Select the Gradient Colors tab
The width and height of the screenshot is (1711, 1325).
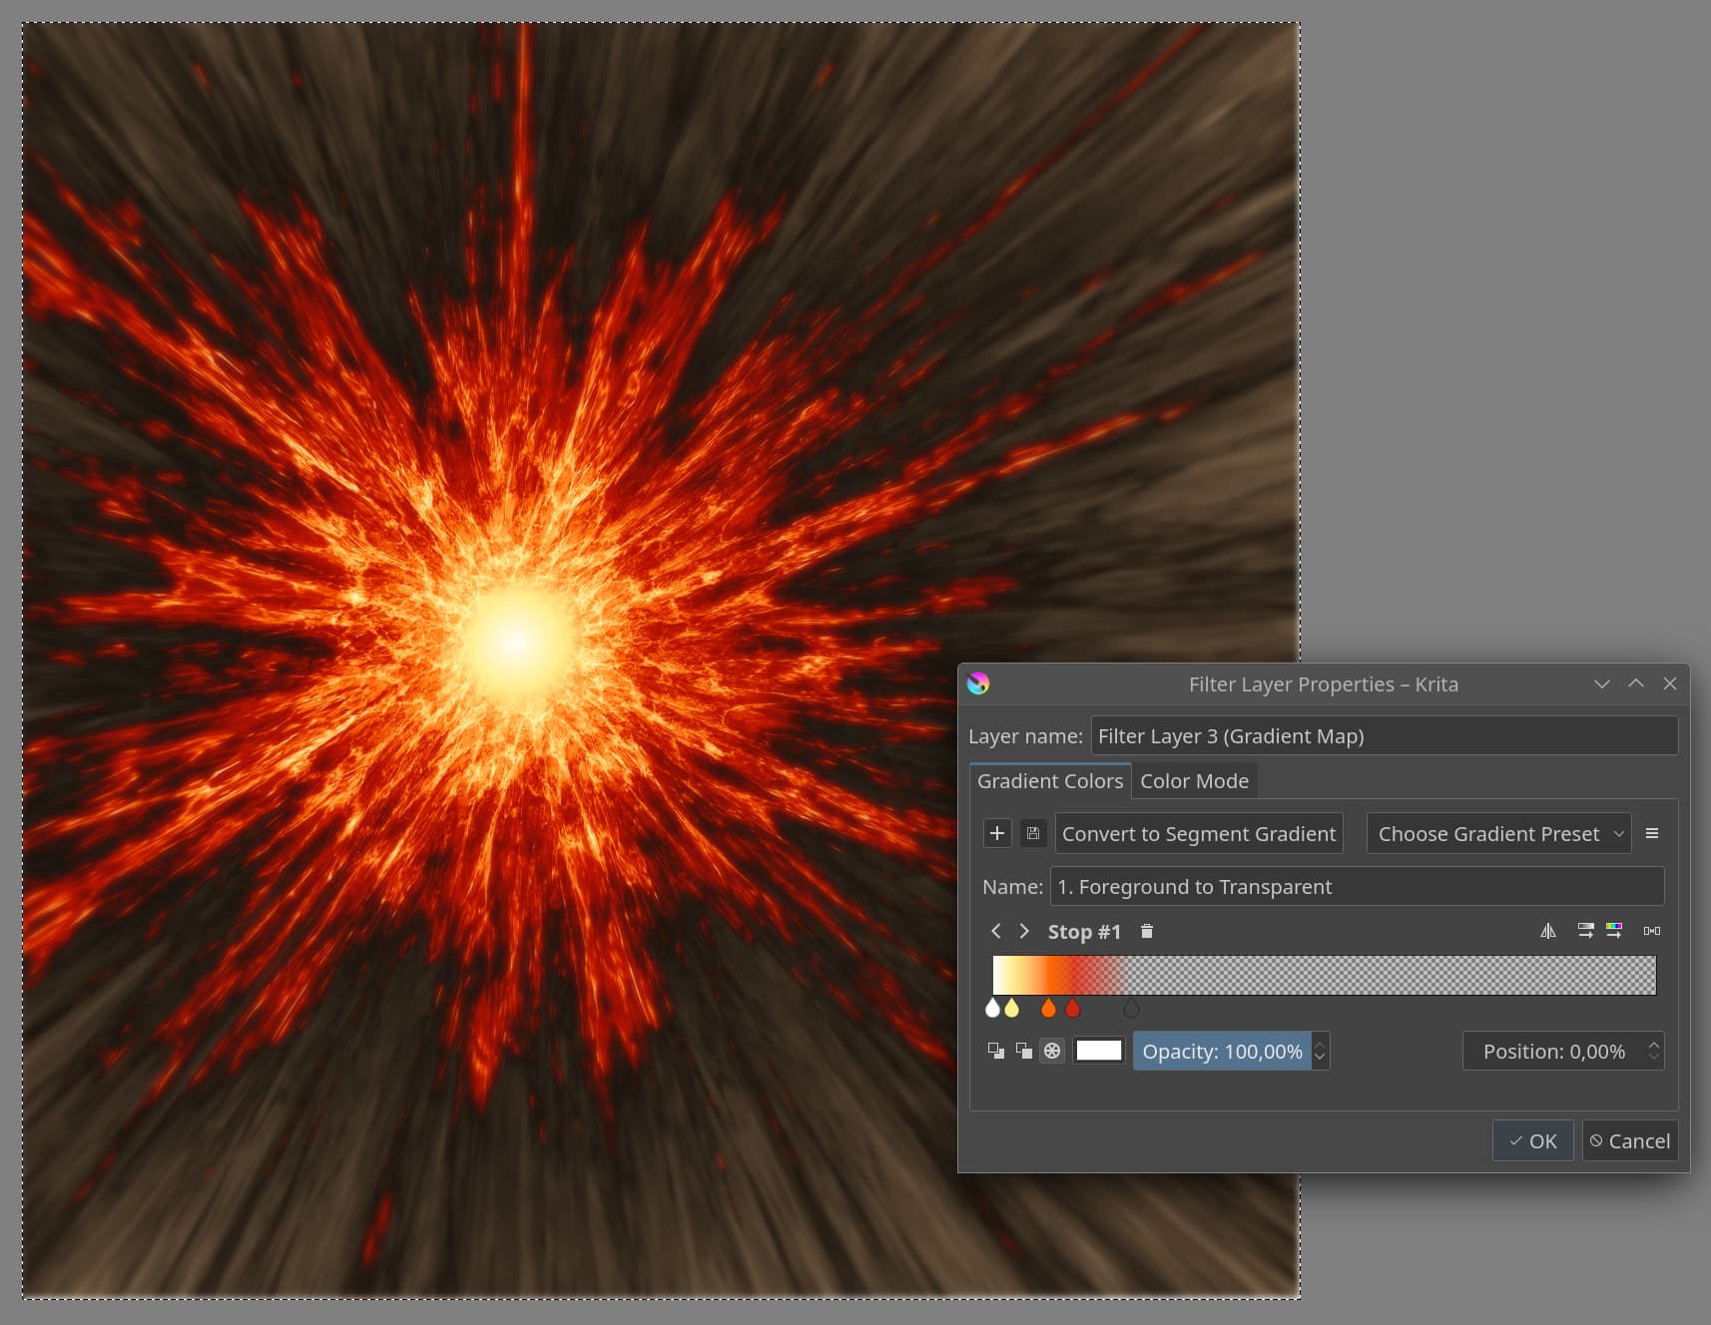coord(1049,781)
